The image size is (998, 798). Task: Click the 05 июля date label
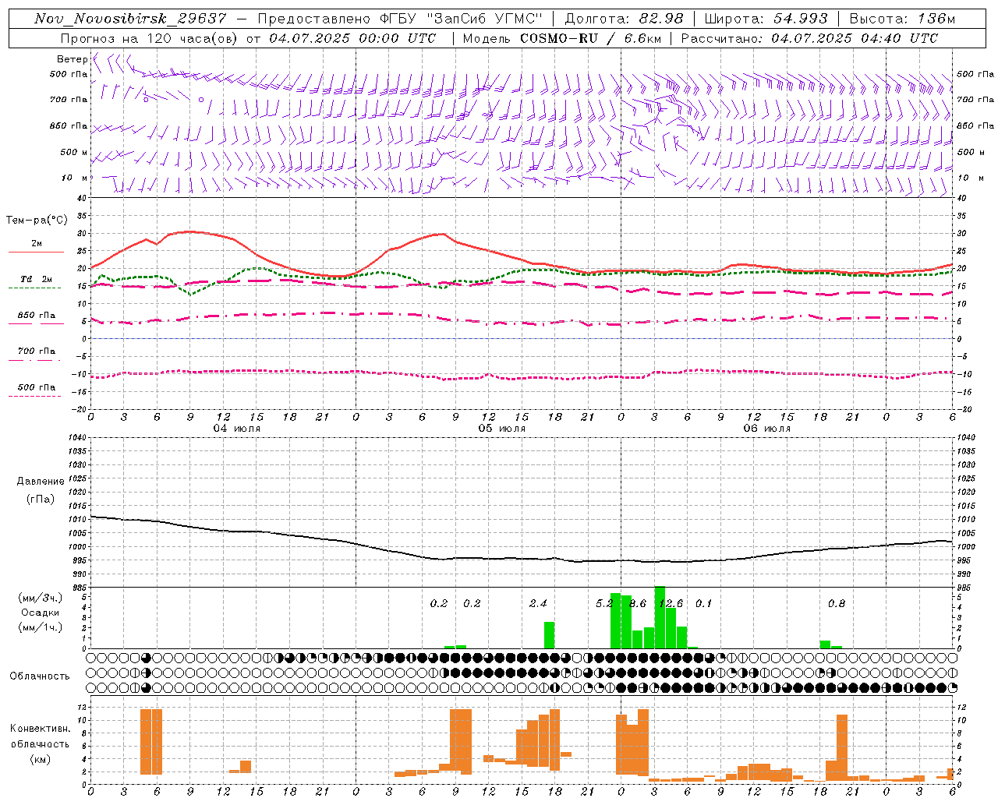coord(501,429)
